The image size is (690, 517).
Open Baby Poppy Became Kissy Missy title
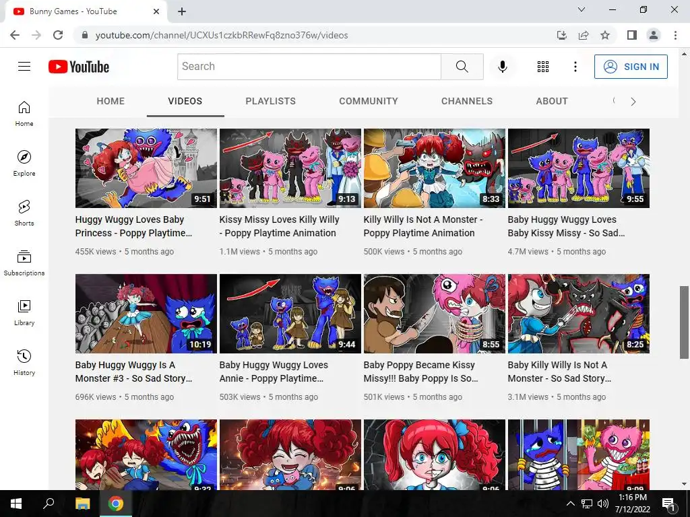coord(420,372)
